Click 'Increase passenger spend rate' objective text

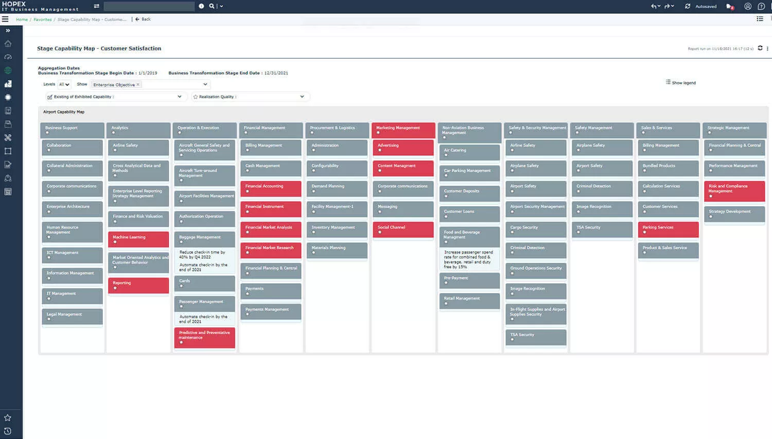coord(468,260)
